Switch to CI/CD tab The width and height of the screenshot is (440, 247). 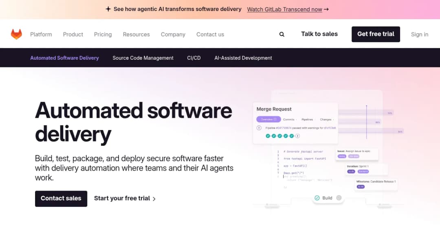click(x=194, y=58)
